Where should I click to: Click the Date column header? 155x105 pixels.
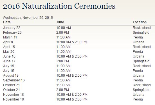tap(7, 22)
